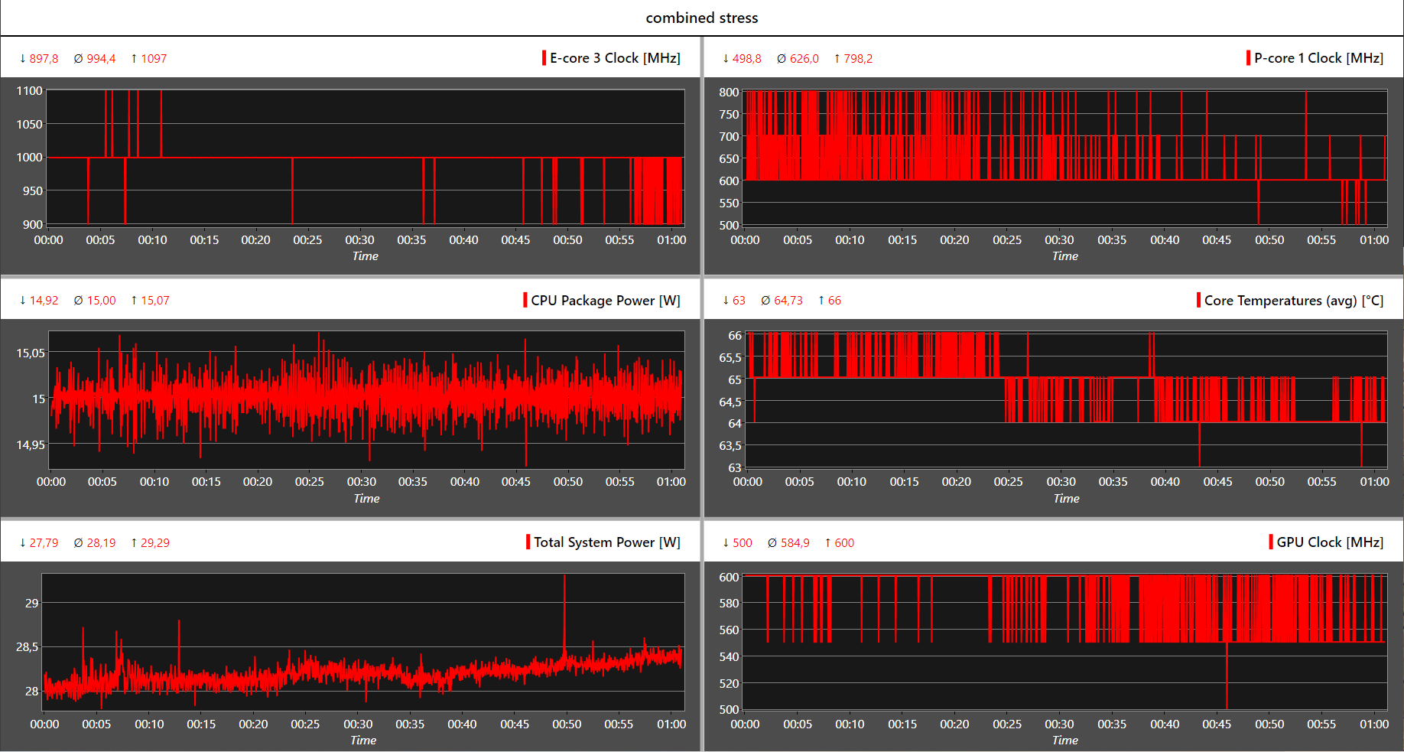Click the Core Temperatures average 64,73
The image size is (1404, 752).
pos(788,300)
